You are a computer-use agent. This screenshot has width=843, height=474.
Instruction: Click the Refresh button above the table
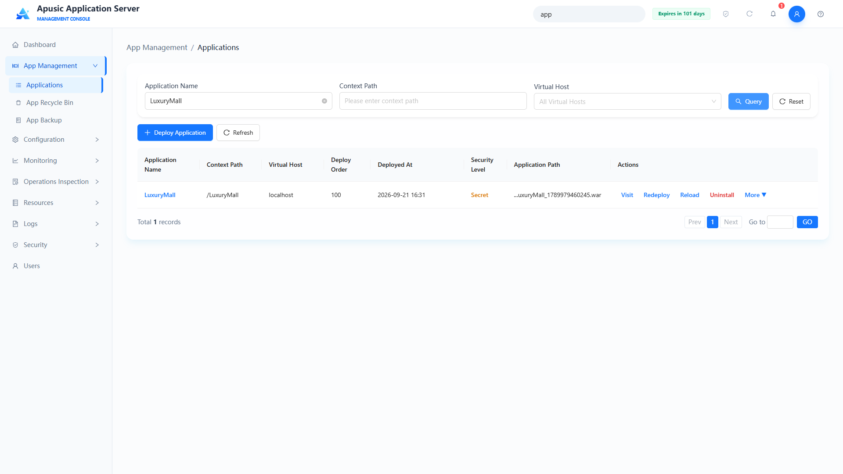click(238, 133)
